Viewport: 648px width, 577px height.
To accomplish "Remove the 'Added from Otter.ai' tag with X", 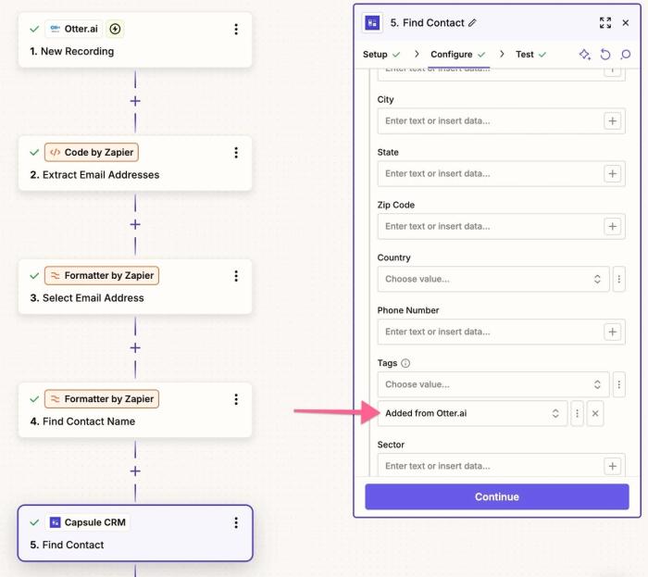I will (x=595, y=413).
